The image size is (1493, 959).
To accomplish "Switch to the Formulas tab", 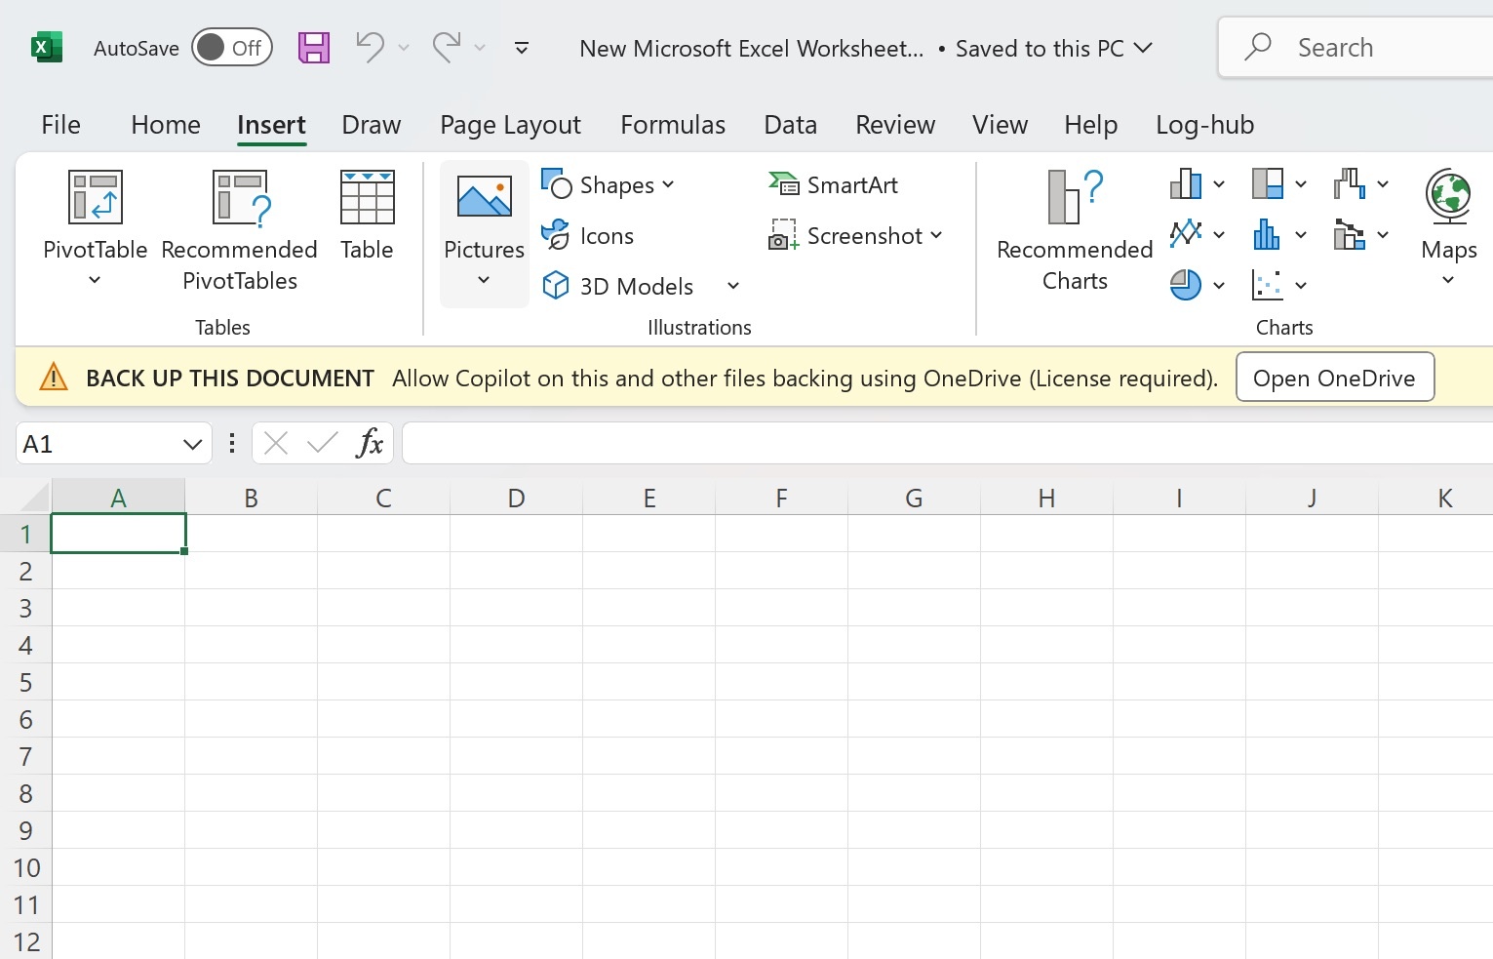I will [673, 125].
